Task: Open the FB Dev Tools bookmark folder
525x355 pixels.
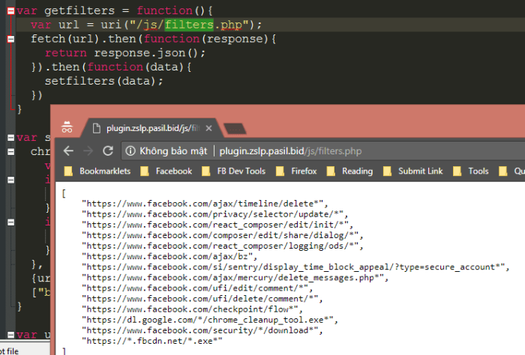Action: 234,172
